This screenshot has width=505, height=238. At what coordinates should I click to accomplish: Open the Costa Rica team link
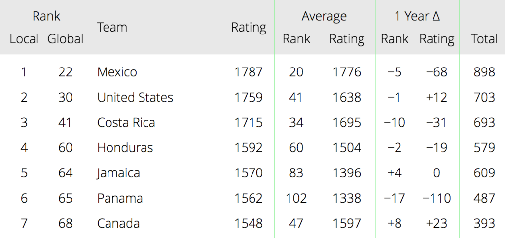click(126, 123)
